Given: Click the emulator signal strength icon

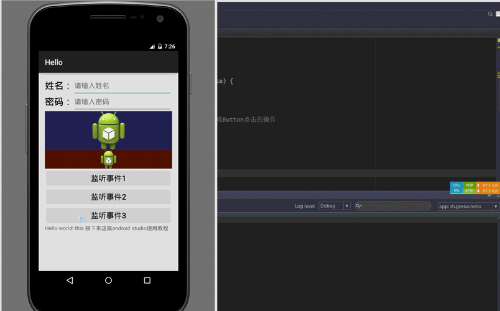Looking at the screenshot, I should tap(152, 47).
